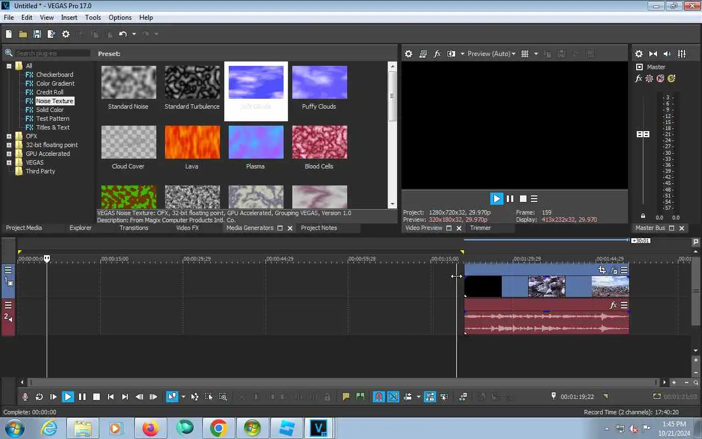Open video preview project properties gear
Image resolution: width=702 pixels, height=439 pixels.
409,54
